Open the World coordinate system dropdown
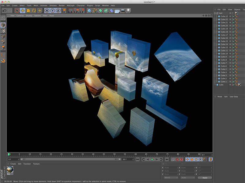 tap(171, 178)
